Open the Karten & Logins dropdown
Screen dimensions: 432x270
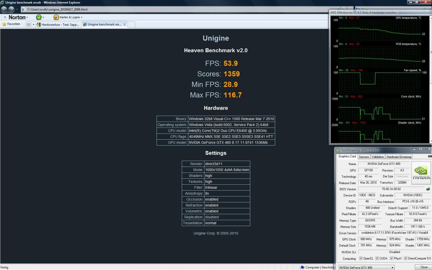(x=71, y=17)
